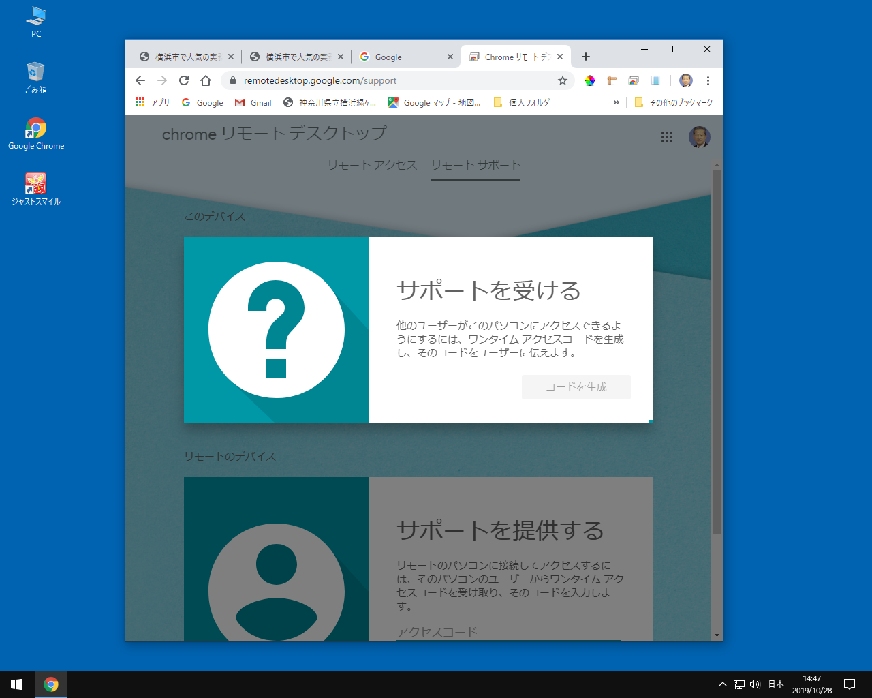The image size is (872, 698).
Task: Select the リモート アクセス tab
Action: 372,165
